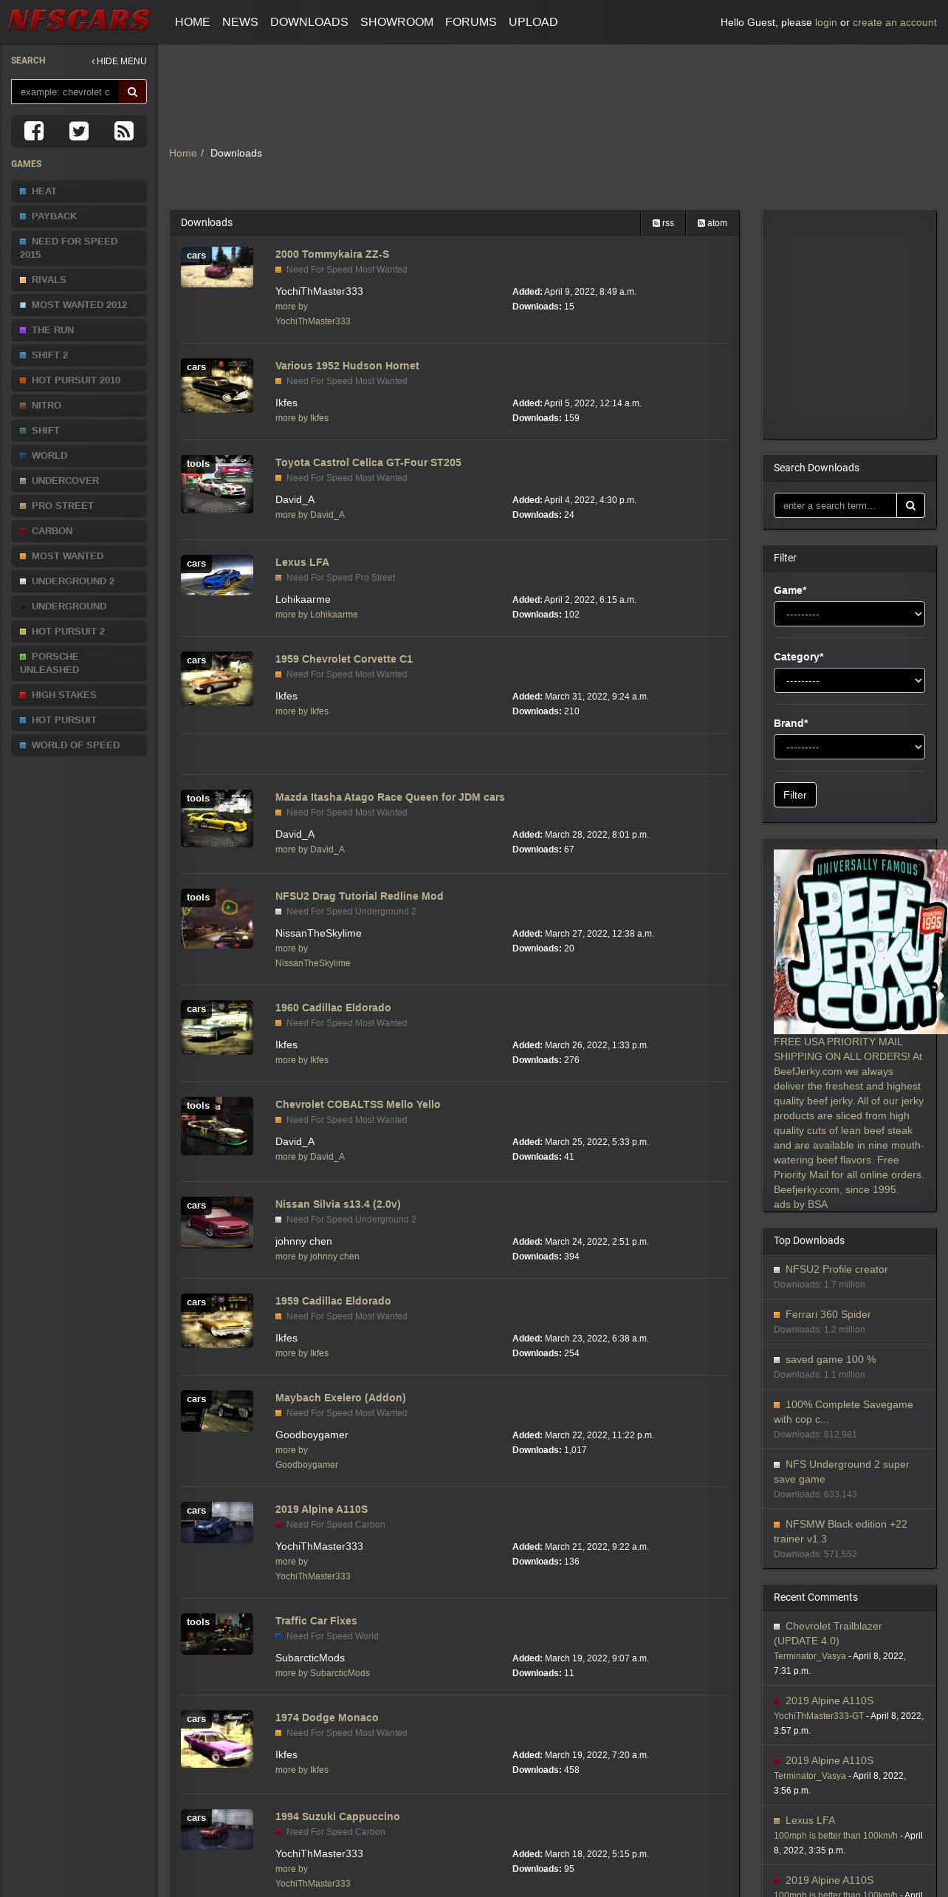Open Ferrari 360 Spider top download
Screen dimensions: 948x1897
click(x=828, y=1314)
